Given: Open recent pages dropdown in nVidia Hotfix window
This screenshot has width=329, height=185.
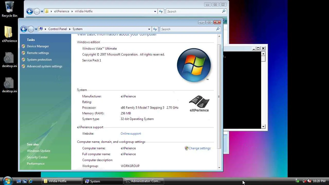Looking at the screenshot, I should 42,12.
